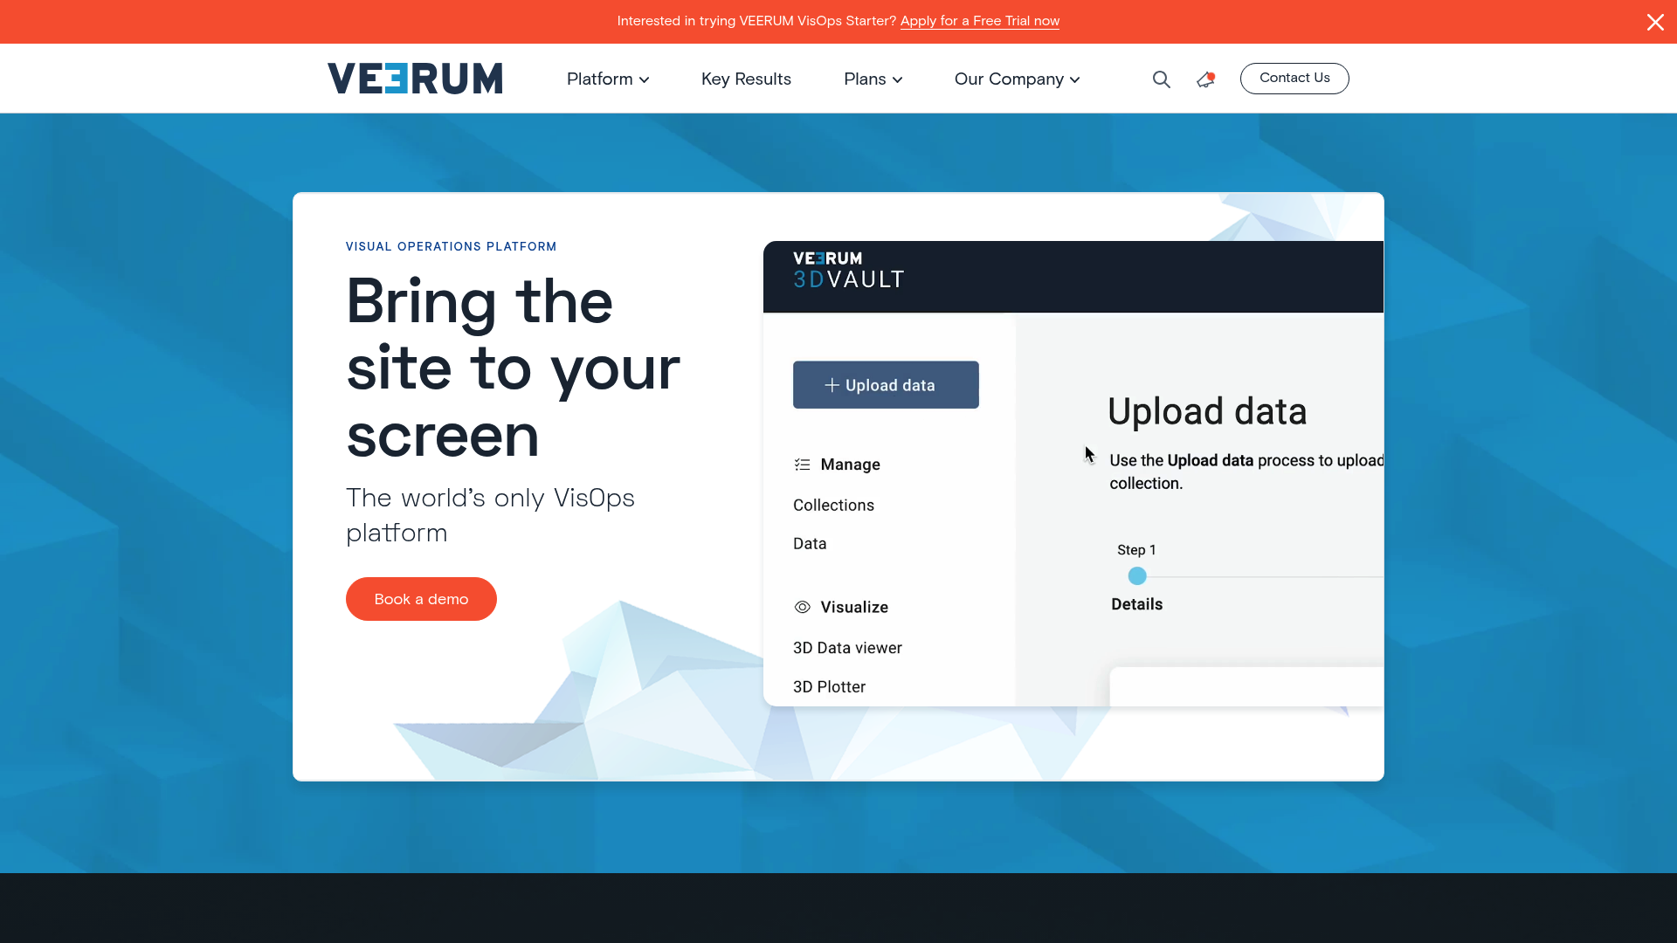Follow the Apply for a Free Trial link
Screen dimensions: 1677x943
(980, 21)
